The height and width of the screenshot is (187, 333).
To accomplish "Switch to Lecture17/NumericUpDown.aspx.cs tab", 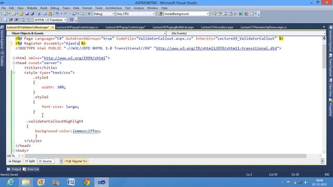I will pos(264,27).
